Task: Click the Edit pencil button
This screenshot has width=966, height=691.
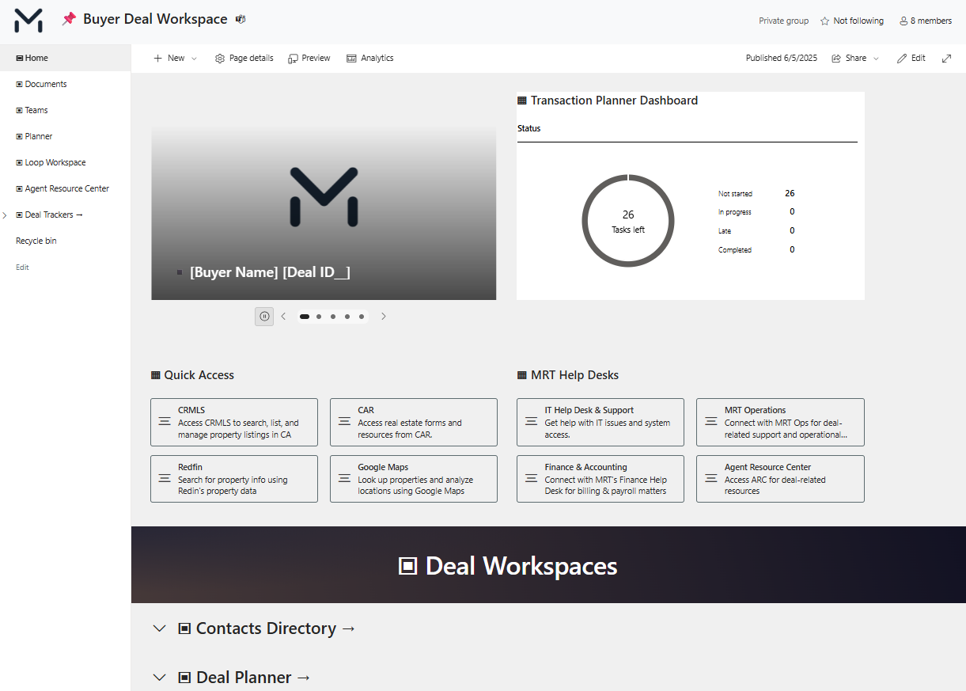Action: (911, 58)
